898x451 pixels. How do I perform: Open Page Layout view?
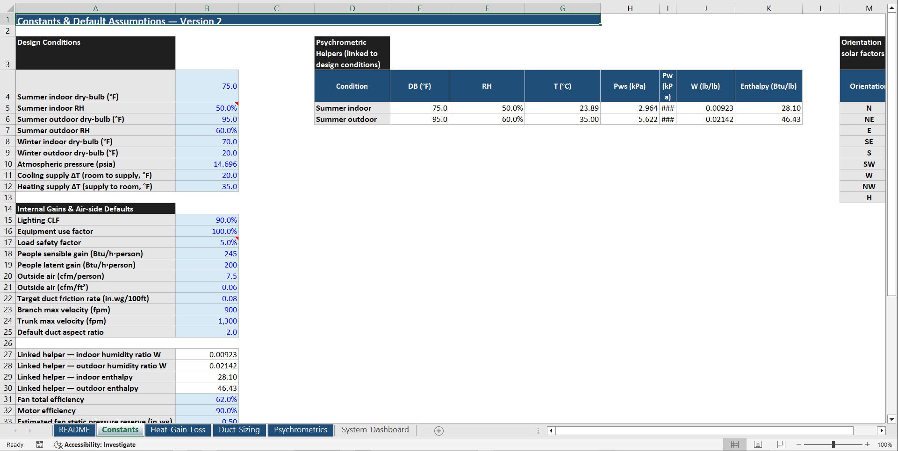(758, 444)
